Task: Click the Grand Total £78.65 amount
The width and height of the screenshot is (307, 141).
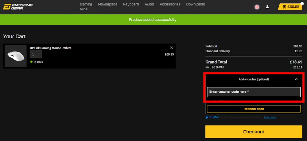Action: coord(296,62)
